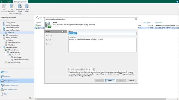Image resolution: width=179 pixels, height=100 pixels.
Task: Select Scale-out Repositories tree node
Action: (13, 30)
